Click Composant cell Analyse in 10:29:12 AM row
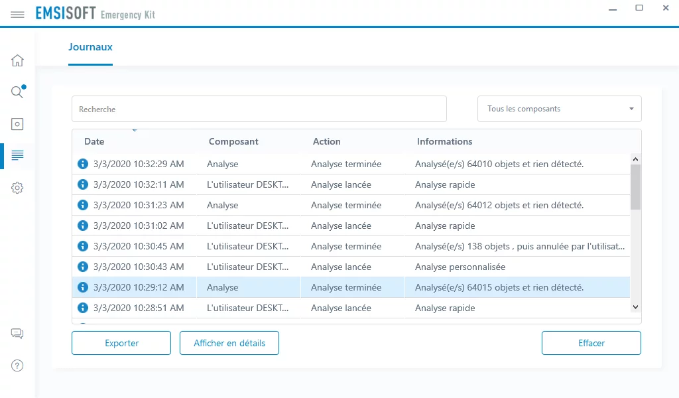Viewport: 679px width, 398px height. pos(223,288)
